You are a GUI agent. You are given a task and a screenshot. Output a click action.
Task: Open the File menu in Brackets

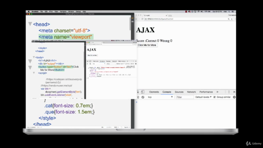click(42, 12)
